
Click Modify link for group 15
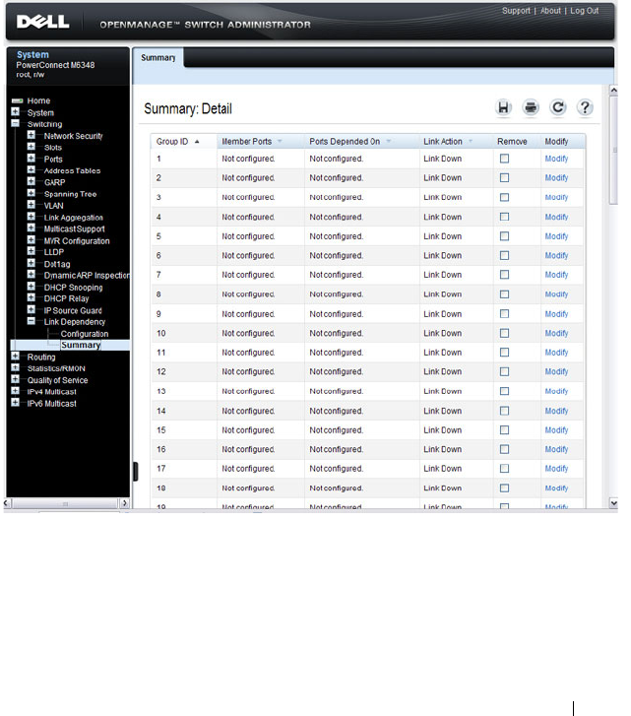(556, 430)
